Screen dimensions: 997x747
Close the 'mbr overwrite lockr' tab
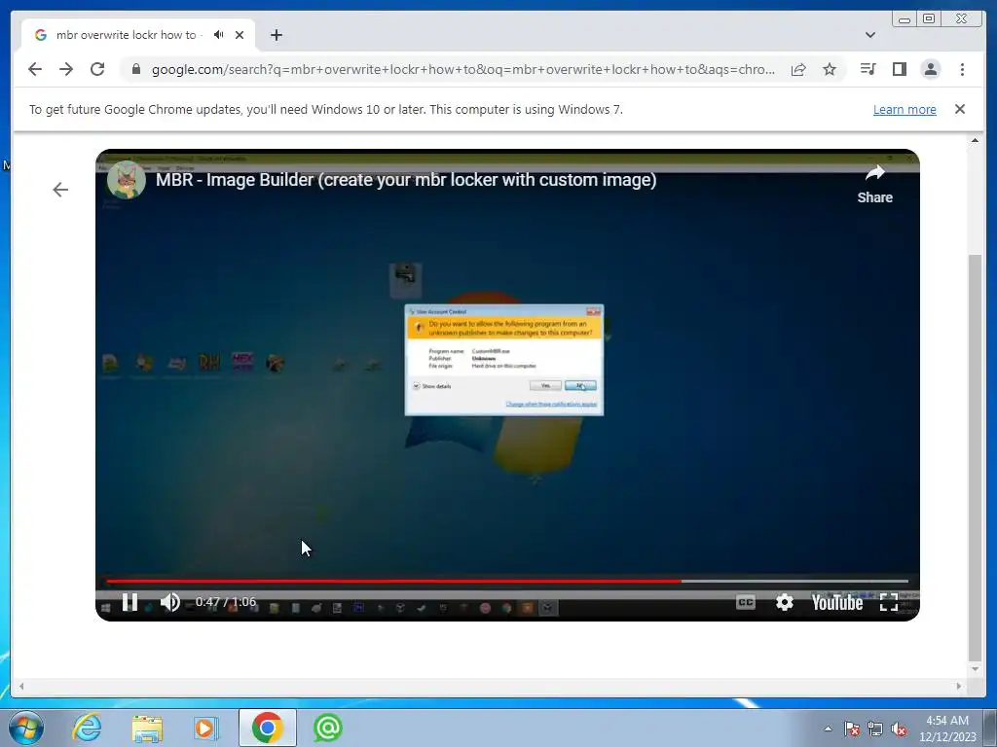click(x=240, y=35)
